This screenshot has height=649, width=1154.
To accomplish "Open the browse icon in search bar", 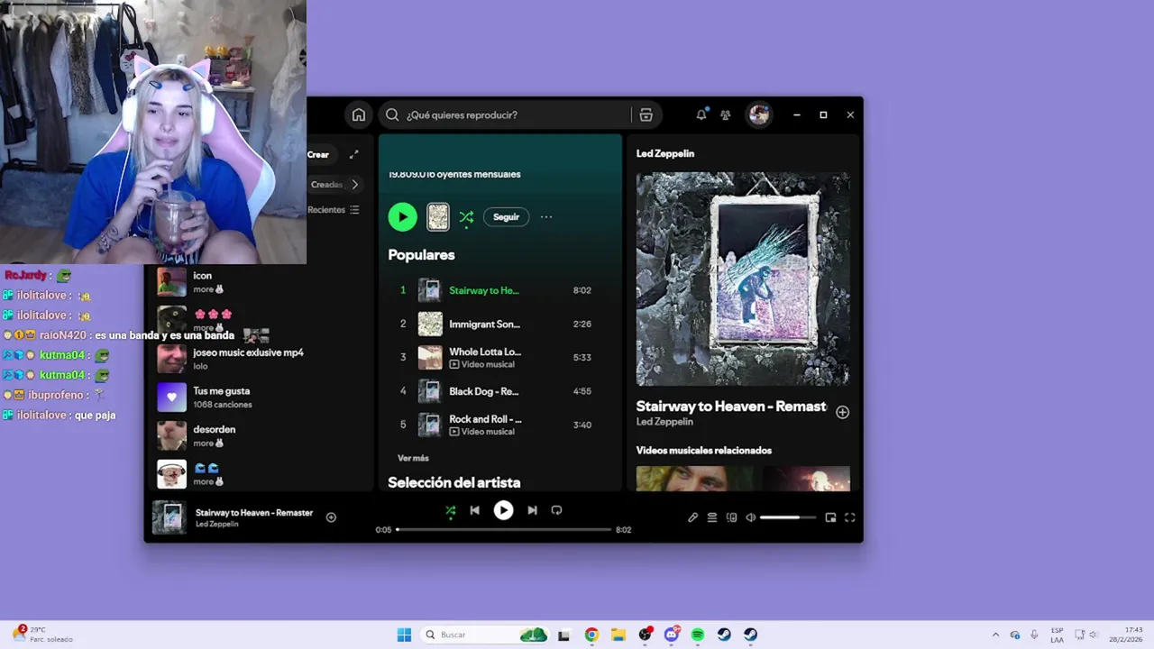I will (646, 114).
